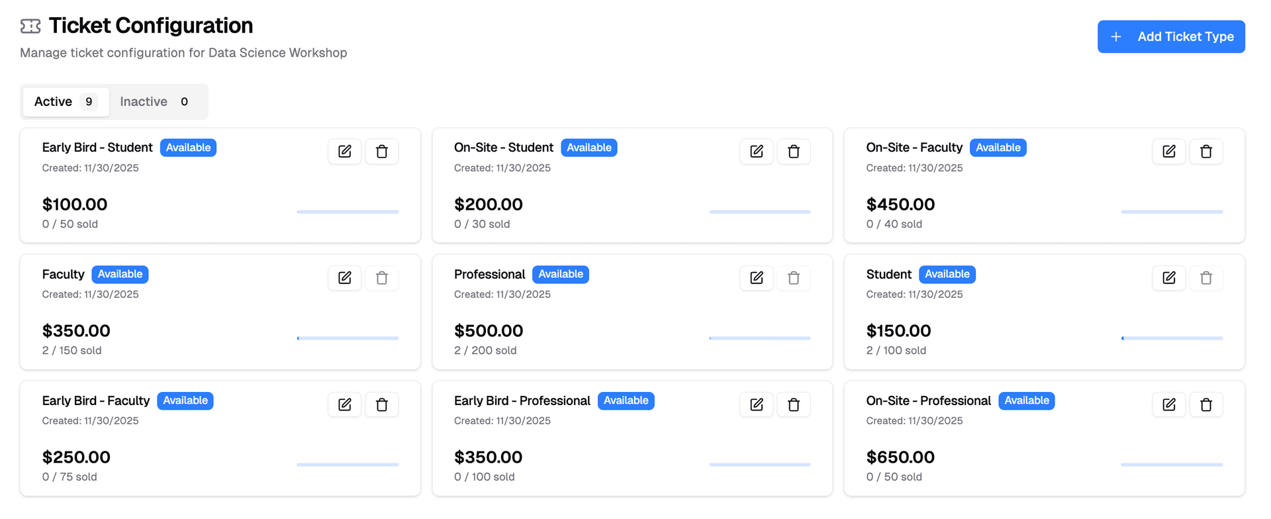Click the edit icon on the Student ticket card

click(x=1168, y=277)
